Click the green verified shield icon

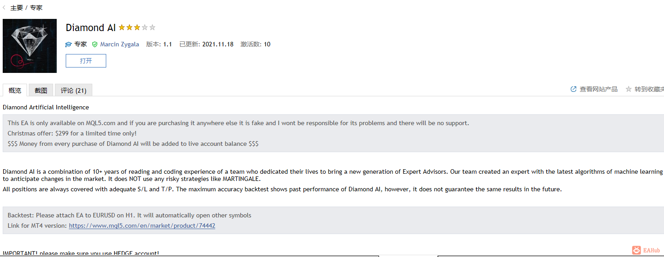[x=95, y=45]
